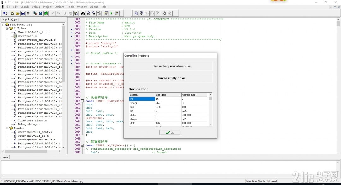341x185 pixels.
Task: Select the main.c editor tab
Action: 5,157
